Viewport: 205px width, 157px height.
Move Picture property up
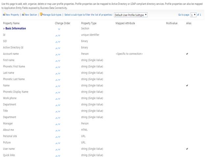pos(56,143)
